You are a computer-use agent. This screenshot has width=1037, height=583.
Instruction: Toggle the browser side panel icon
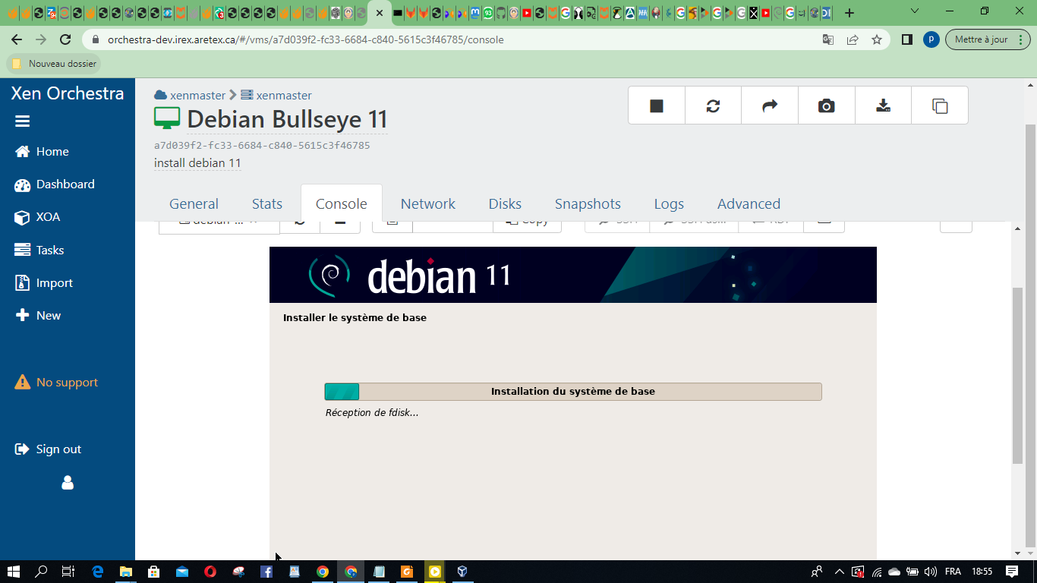(x=906, y=39)
